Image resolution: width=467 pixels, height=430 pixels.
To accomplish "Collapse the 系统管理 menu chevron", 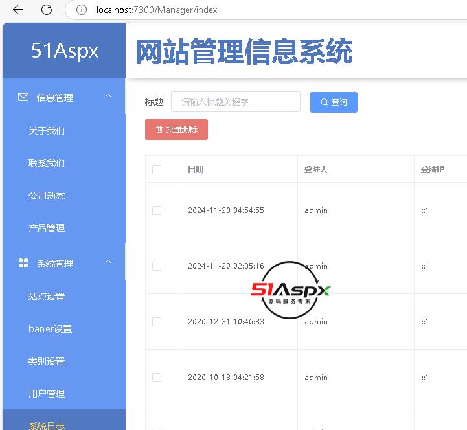I will (108, 262).
